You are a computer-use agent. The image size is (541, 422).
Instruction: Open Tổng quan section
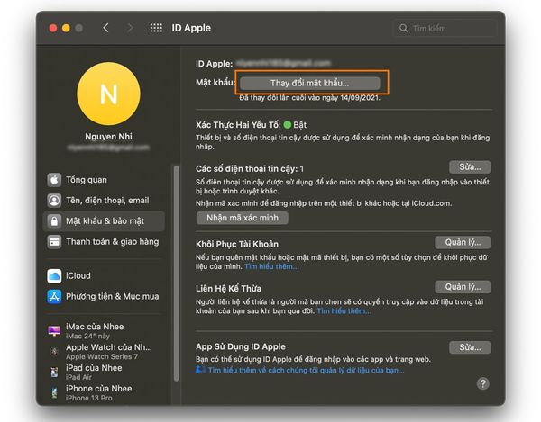(105, 180)
